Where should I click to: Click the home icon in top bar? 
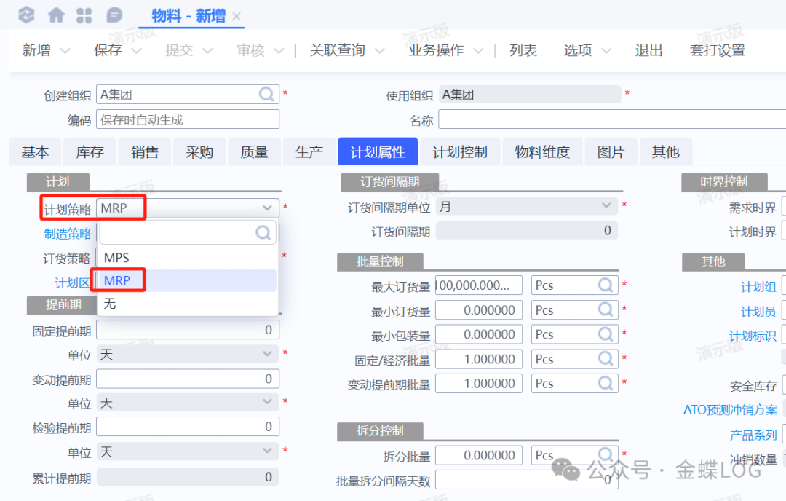pyautogui.click(x=56, y=15)
